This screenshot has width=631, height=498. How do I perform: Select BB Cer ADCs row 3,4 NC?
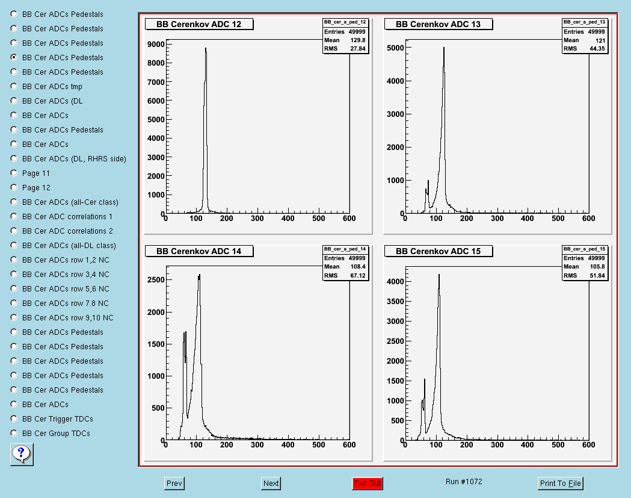point(14,274)
